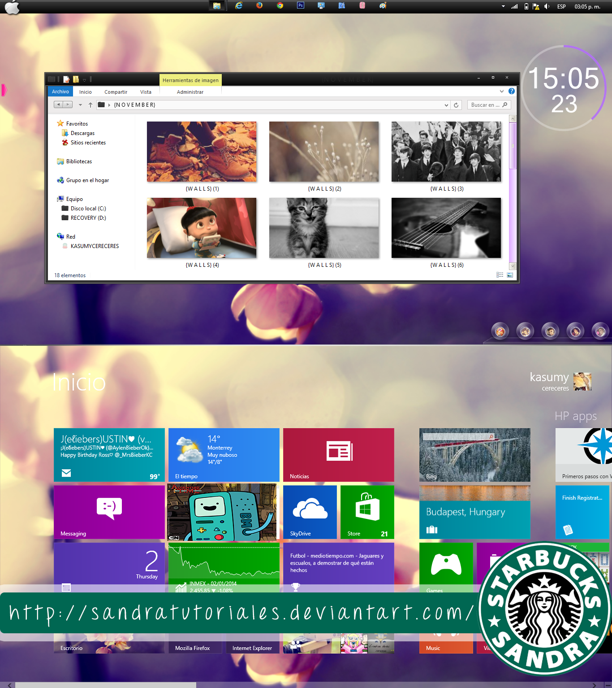Expand breadcrumb arrow before {NOVEMBER}
Image resolution: width=612 pixels, height=688 pixels.
pyautogui.click(x=109, y=105)
